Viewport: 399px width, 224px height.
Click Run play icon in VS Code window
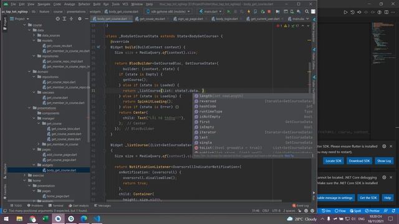tap(345, 12)
